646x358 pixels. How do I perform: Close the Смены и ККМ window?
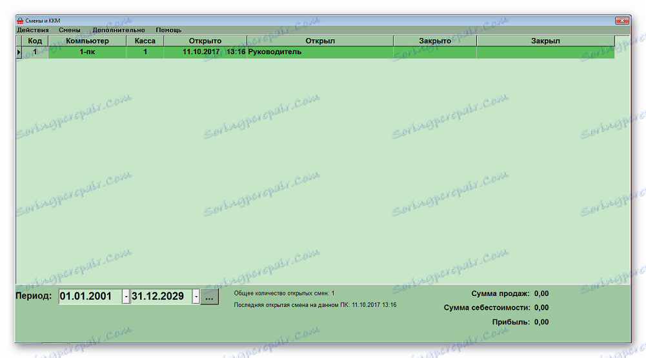[x=621, y=20]
